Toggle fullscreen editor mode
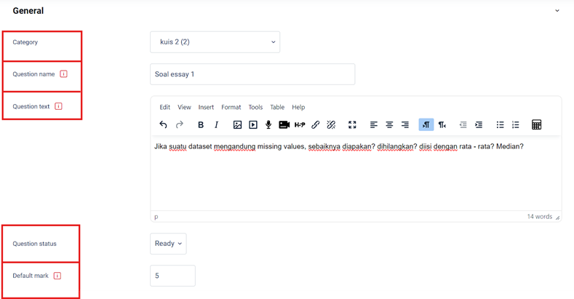The image size is (574, 299). point(352,125)
